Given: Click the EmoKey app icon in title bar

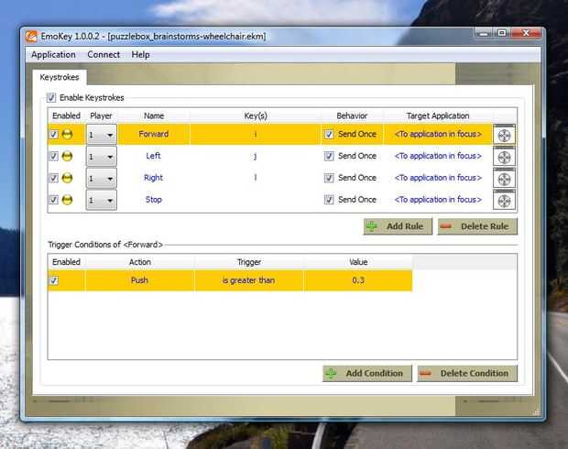Looking at the screenshot, I should tap(31, 37).
